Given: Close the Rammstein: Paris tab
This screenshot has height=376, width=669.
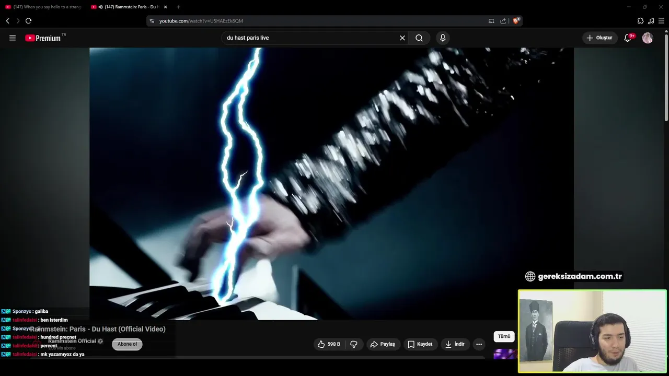Looking at the screenshot, I should [x=166, y=7].
